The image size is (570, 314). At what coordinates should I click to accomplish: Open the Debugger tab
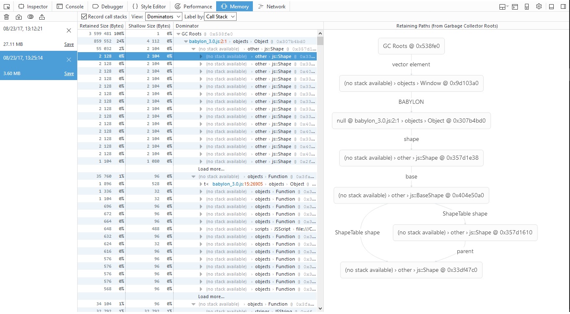tap(108, 6)
